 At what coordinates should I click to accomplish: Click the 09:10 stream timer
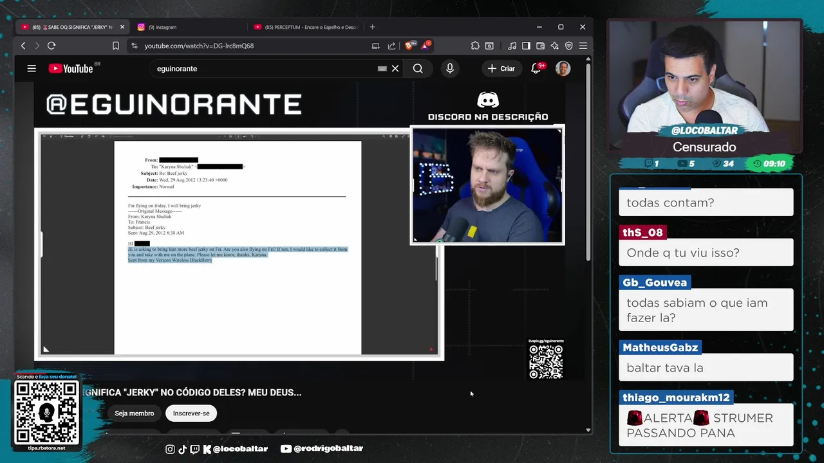(x=769, y=163)
